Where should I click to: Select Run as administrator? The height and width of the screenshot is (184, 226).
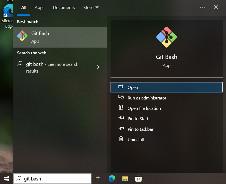(x=147, y=98)
